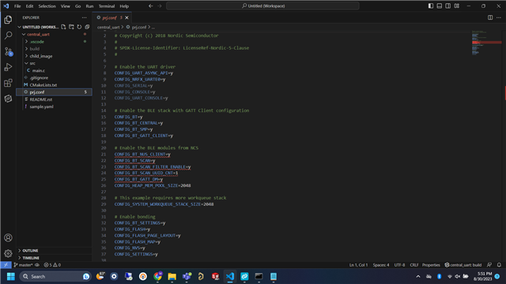Image resolution: width=506 pixels, height=284 pixels.
Task: Toggle primary side bar visibility
Action: click(430, 6)
